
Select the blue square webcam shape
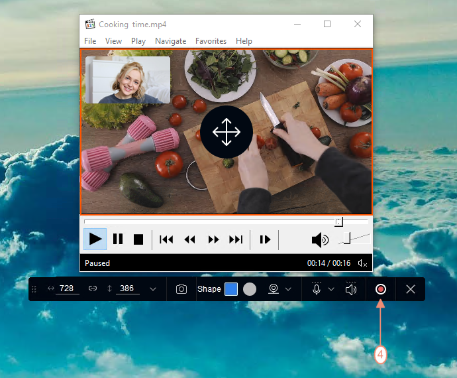click(231, 289)
